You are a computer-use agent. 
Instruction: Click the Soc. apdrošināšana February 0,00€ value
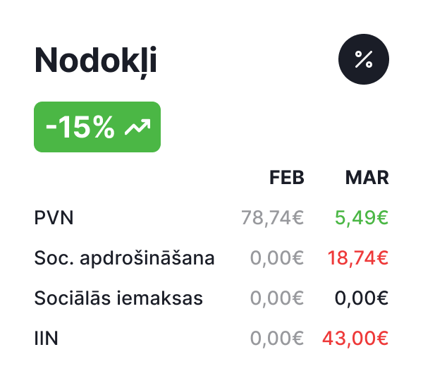point(277,258)
